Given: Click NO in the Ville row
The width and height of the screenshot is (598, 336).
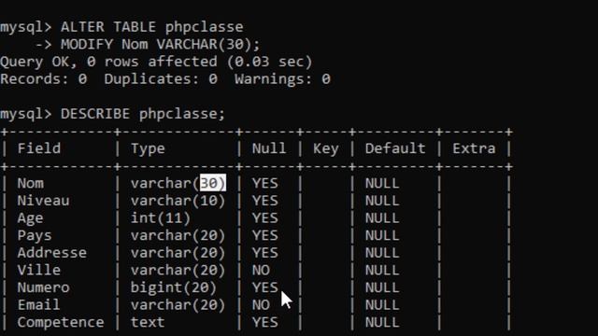Looking at the screenshot, I should pyautogui.click(x=261, y=271).
